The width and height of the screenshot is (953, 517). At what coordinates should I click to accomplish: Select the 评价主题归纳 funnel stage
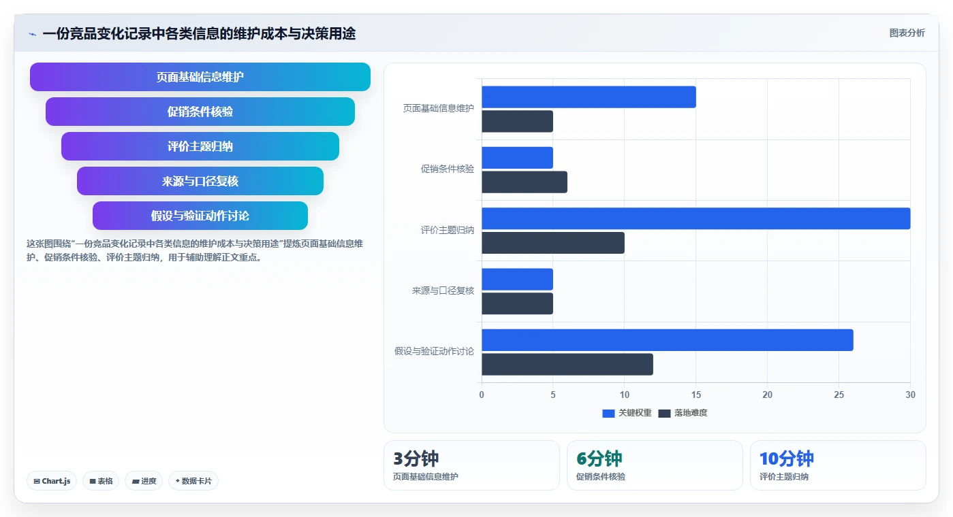(200, 146)
